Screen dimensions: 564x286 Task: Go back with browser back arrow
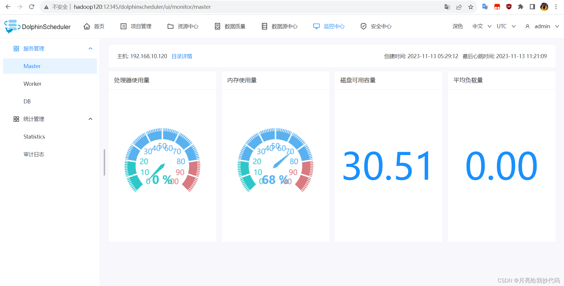(8, 7)
